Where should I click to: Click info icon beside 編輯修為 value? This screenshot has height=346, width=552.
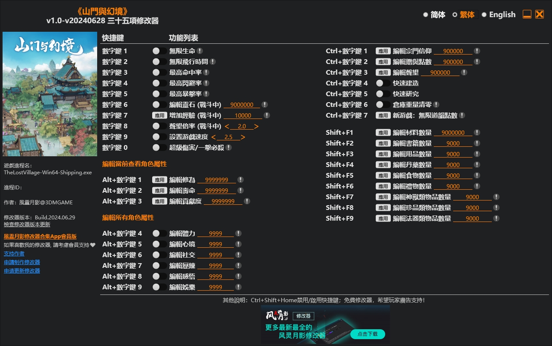tap(241, 180)
